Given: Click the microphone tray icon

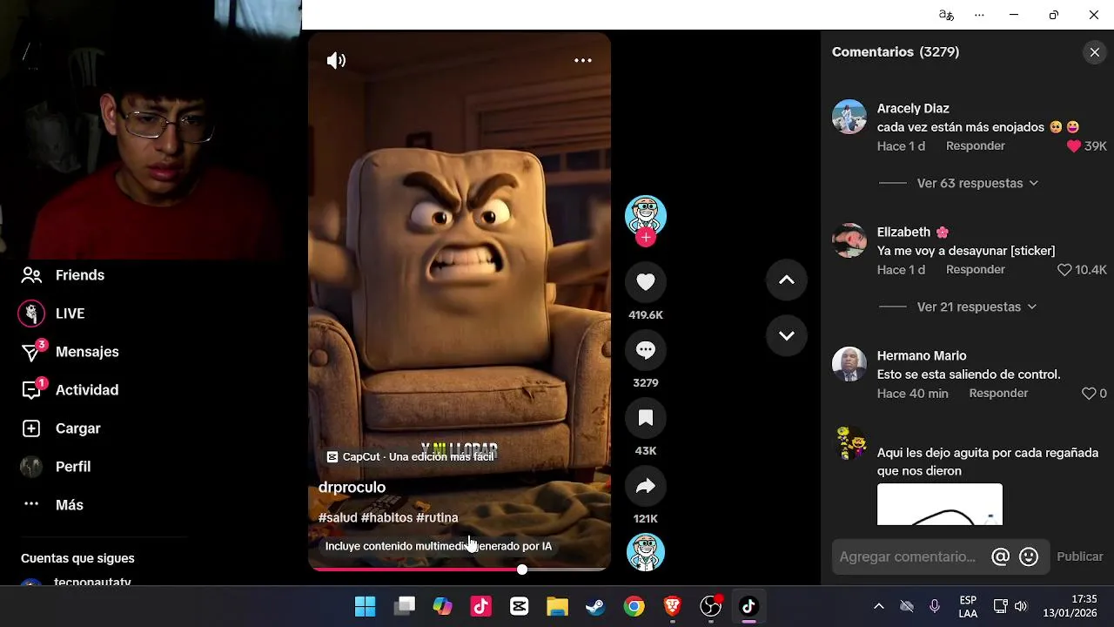Looking at the screenshot, I should (x=935, y=606).
